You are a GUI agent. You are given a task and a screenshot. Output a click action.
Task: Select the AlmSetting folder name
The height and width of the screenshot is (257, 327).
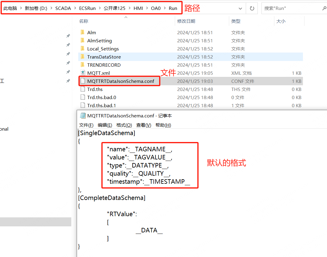click(x=100, y=41)
